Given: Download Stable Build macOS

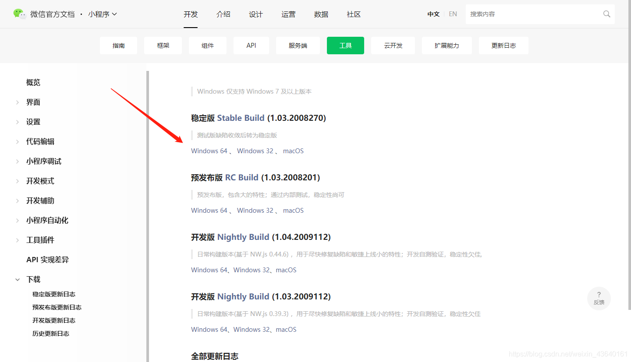Looking at the screenshot, I should pos(293,151).
